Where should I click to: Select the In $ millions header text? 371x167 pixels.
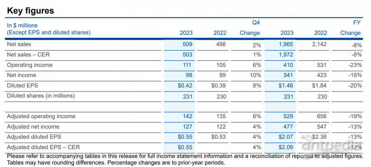tap(22, 25)
